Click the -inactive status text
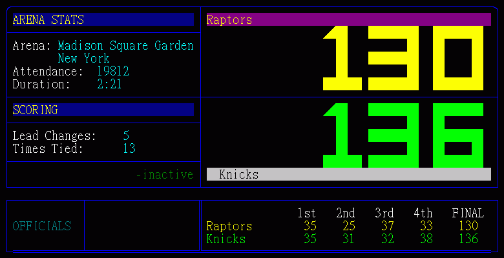The image size is (504, 258). tap(165, 175)
